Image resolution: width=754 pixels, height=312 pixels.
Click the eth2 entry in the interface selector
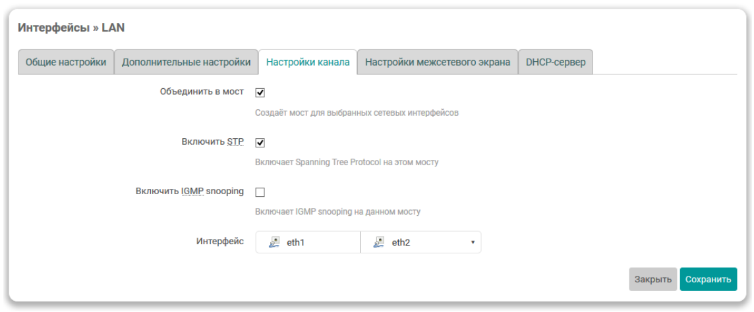coord(401,242)
